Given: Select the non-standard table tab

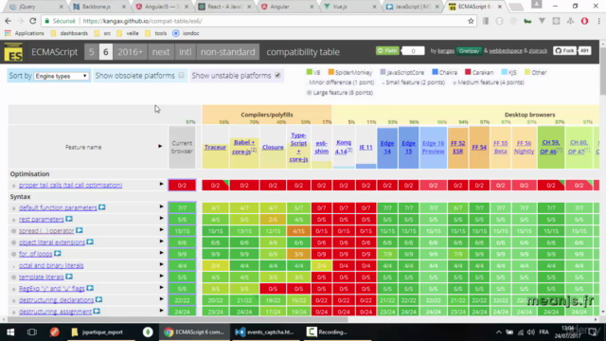Looking at the screenshot, I should (227, 52).
